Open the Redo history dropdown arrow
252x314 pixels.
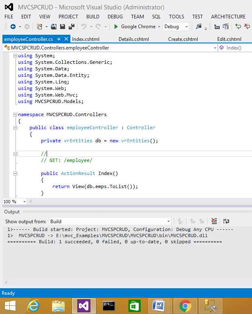(106, 27)
